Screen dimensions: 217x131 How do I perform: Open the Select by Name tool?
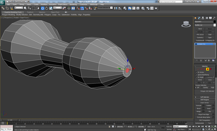29,8
